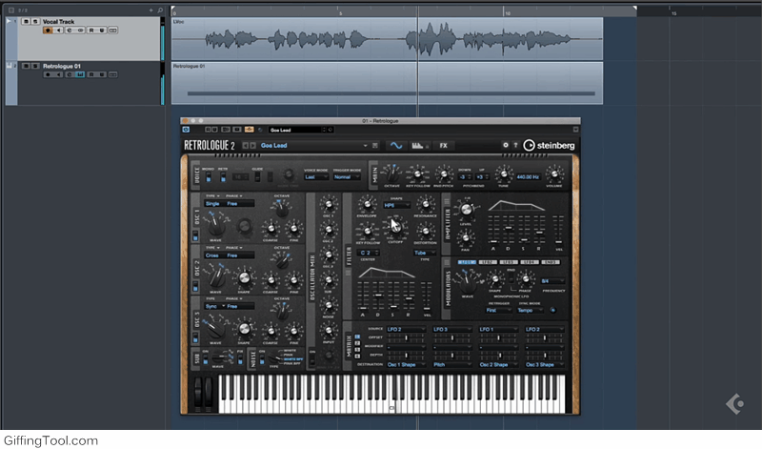Click the filter Center C 2 value field
762x449 pixels.
(x=369, y=253)
